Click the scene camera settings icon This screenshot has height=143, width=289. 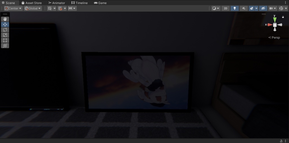[271, 8]
